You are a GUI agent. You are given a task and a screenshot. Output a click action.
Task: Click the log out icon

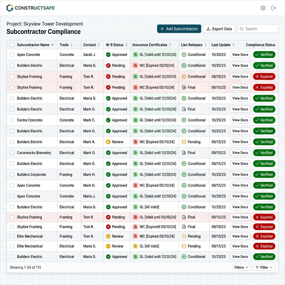coord(274,8)
